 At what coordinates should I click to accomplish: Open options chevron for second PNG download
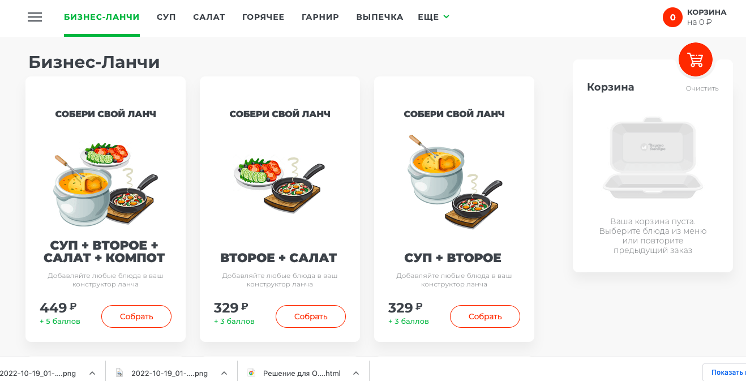click(x=224, y=373)
